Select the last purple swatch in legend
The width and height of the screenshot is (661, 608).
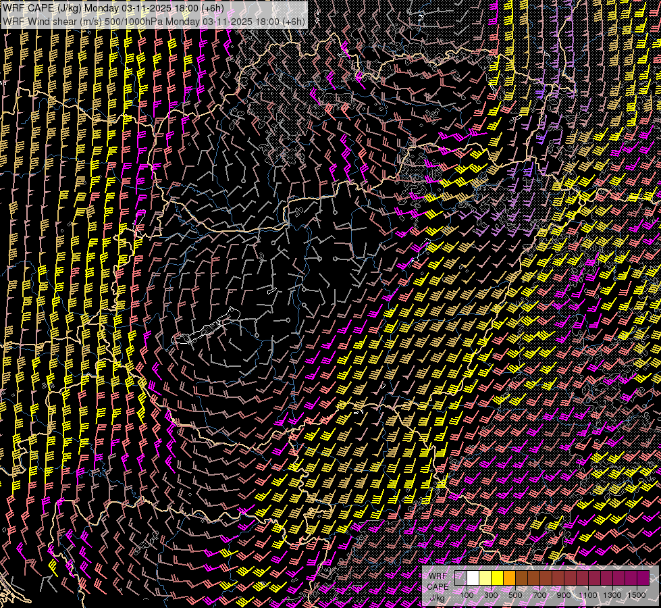(643, 578)
